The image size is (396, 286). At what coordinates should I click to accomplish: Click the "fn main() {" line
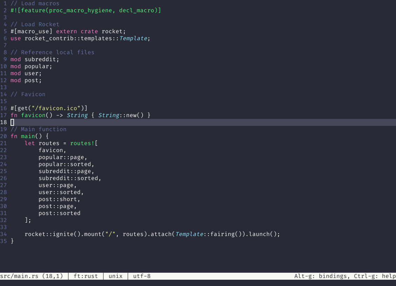click(29, 136)
